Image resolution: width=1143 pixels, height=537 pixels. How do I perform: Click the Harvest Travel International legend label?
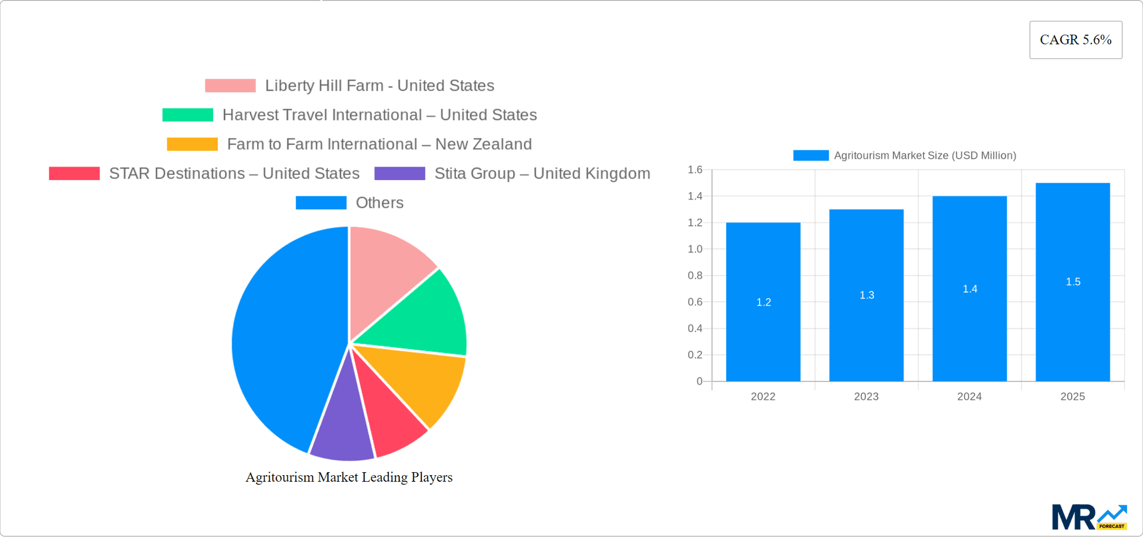(x=379, y=114)
